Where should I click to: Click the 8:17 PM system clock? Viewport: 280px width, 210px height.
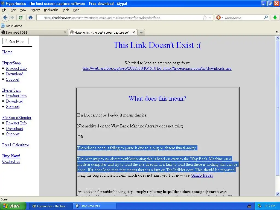click(270, 206)
